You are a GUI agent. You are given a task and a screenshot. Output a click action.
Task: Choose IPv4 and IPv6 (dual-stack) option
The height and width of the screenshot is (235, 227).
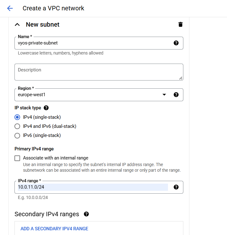pos(18,126)
